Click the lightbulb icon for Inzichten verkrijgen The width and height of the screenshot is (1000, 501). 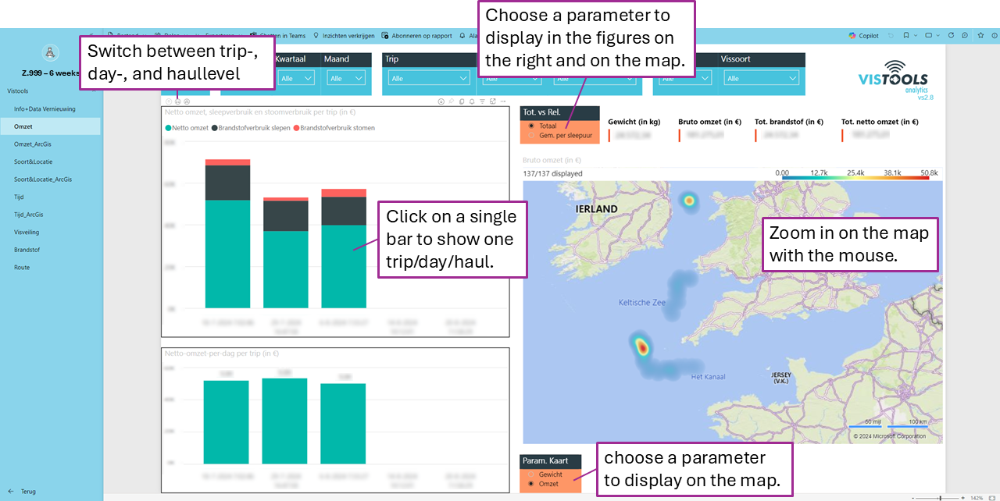[x=316, y=36]
